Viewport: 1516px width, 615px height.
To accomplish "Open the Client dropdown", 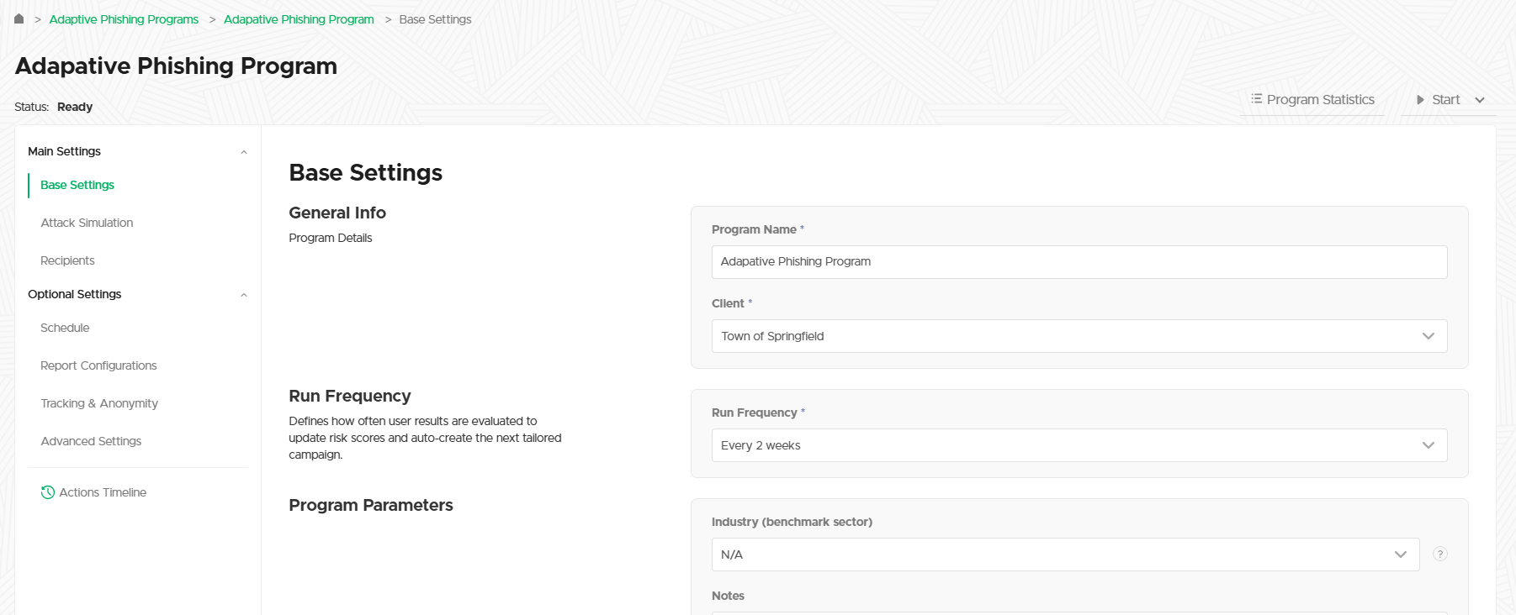I will pyautogui.click(x=1079, y=336).
